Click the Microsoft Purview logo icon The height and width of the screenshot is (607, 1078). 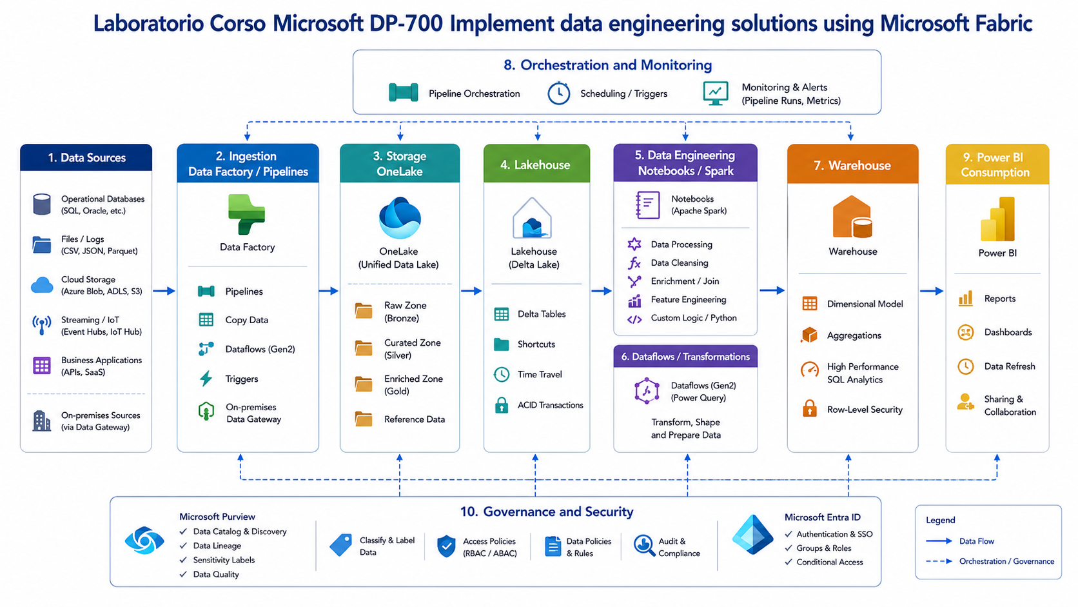144,540
